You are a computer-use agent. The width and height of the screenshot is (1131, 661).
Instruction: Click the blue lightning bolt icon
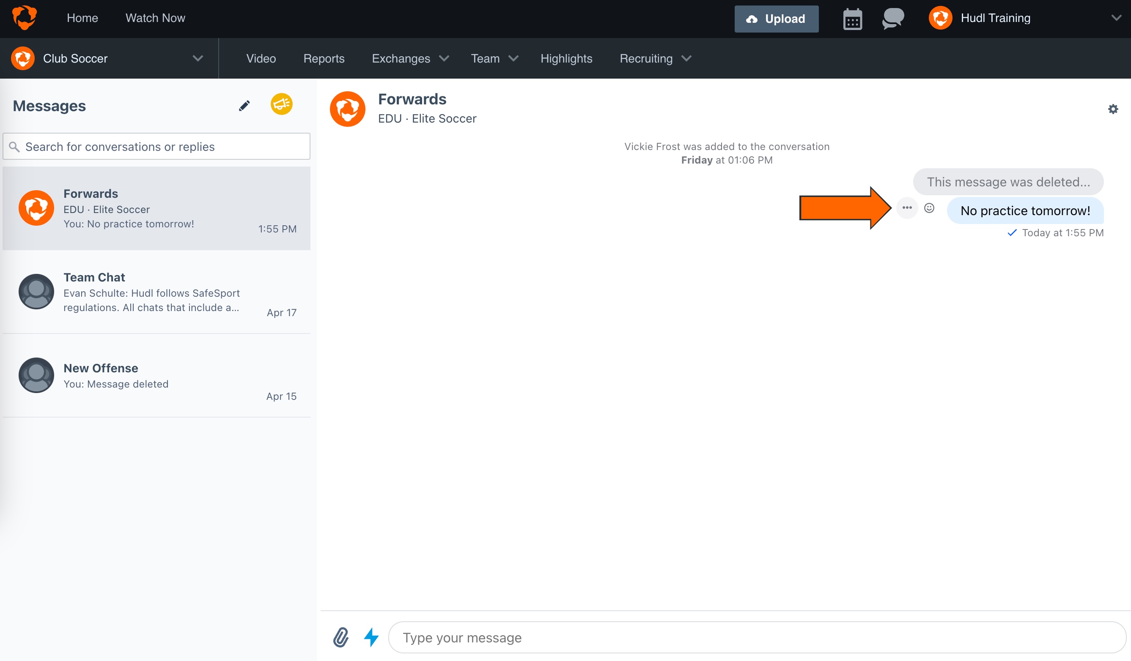[x=371, y=637]
